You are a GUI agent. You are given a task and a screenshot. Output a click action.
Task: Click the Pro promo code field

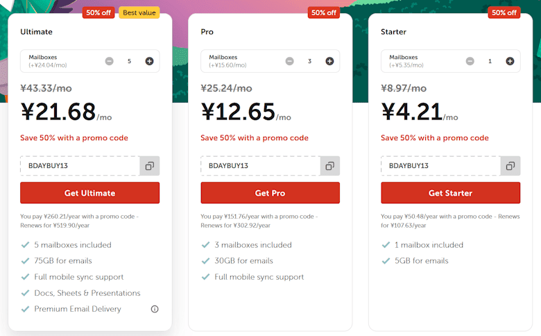tap(261, 166)
